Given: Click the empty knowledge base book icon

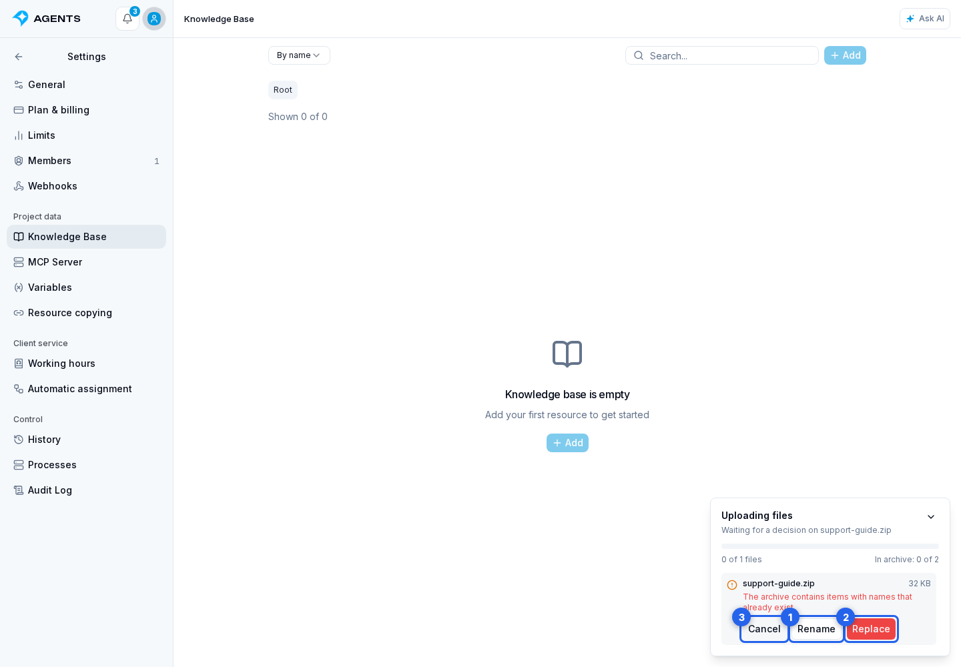Looking at the screenshot, I should [x=567, y=354].
